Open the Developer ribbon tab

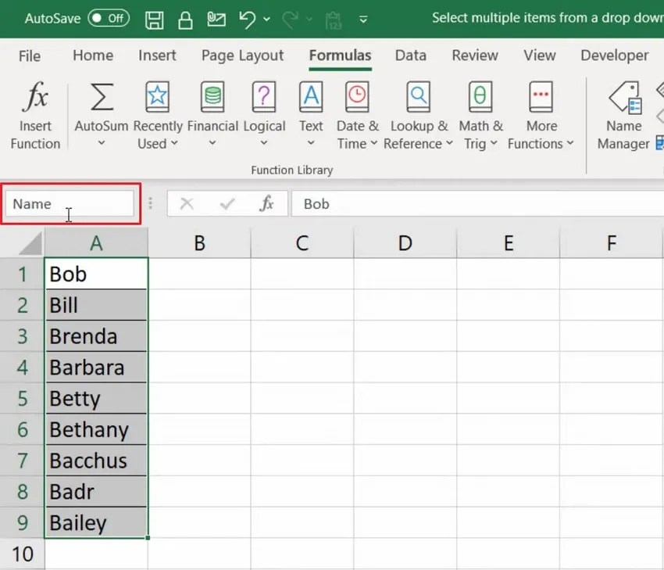pos(615,56)
